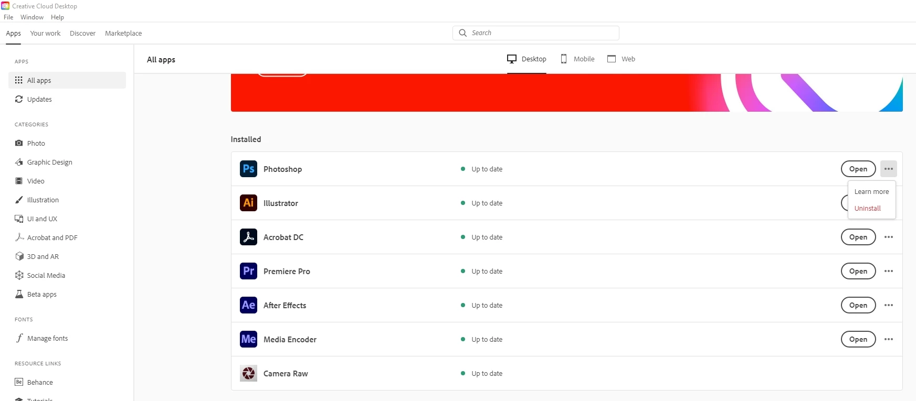
Task: Click the Premiere Pro app name
Action: point(287,271)
